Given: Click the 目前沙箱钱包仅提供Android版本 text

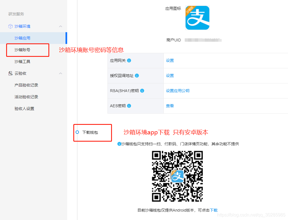Looking at the screenshot, I should [166, 210].
